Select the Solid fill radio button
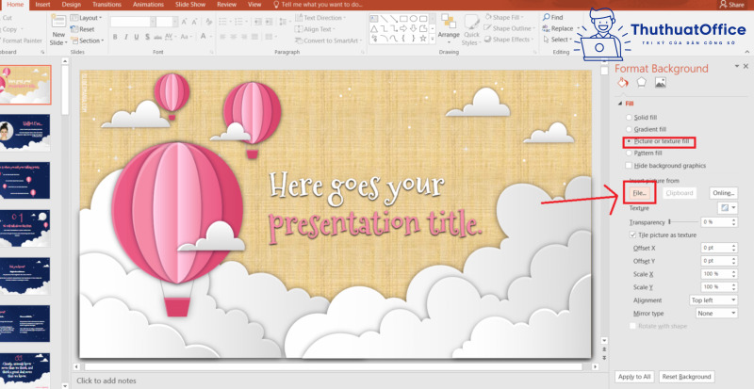754x389 pixels. click(630, 116)
